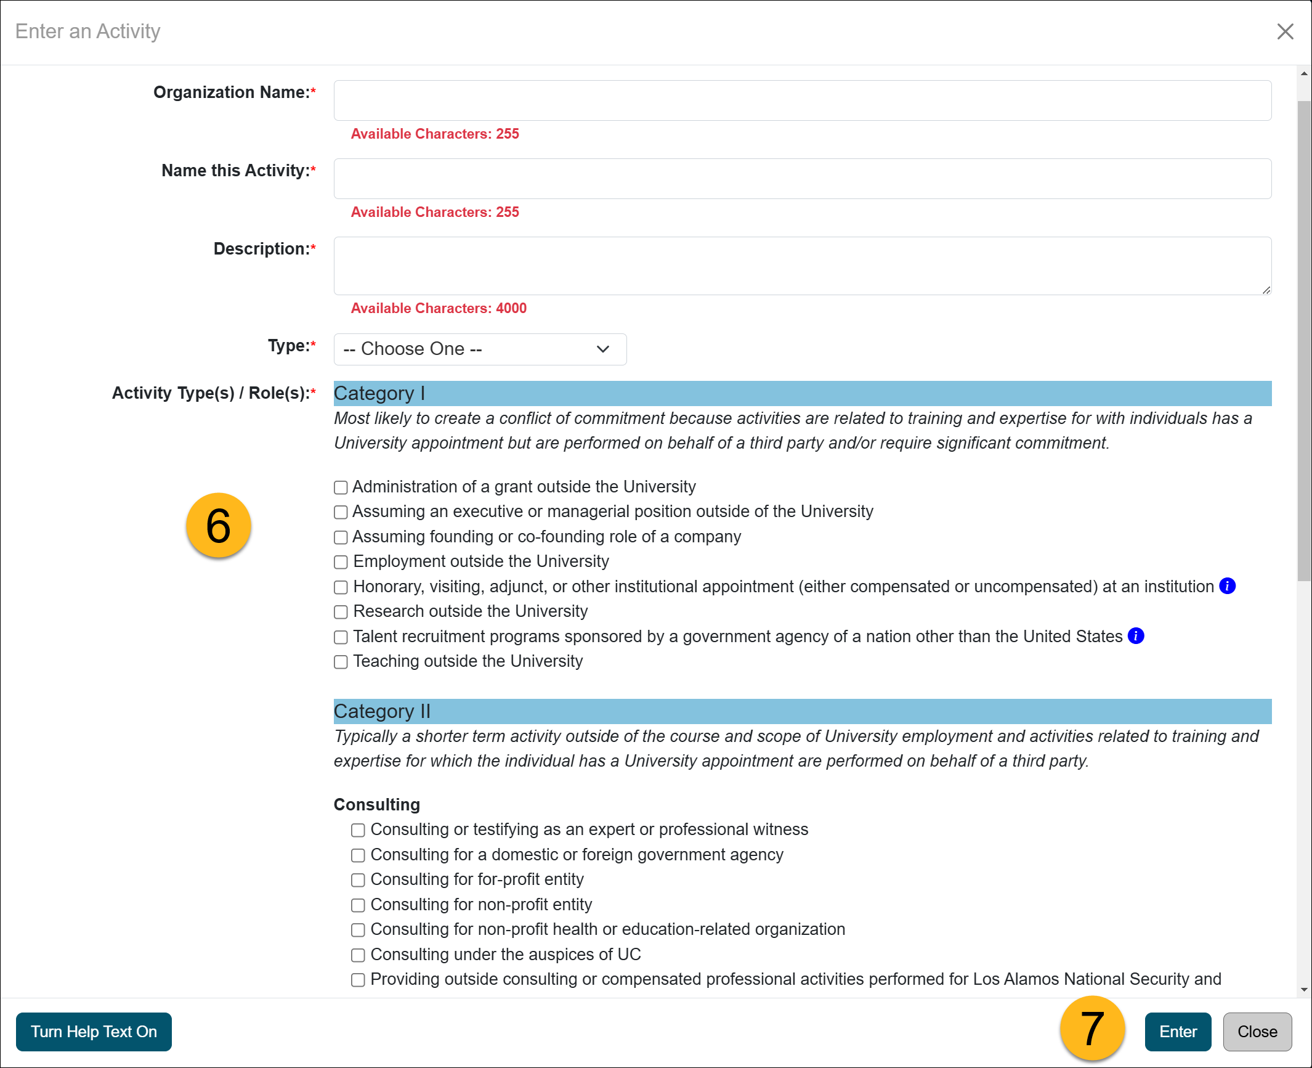Click the close X button in top right

pos(1285,31)
